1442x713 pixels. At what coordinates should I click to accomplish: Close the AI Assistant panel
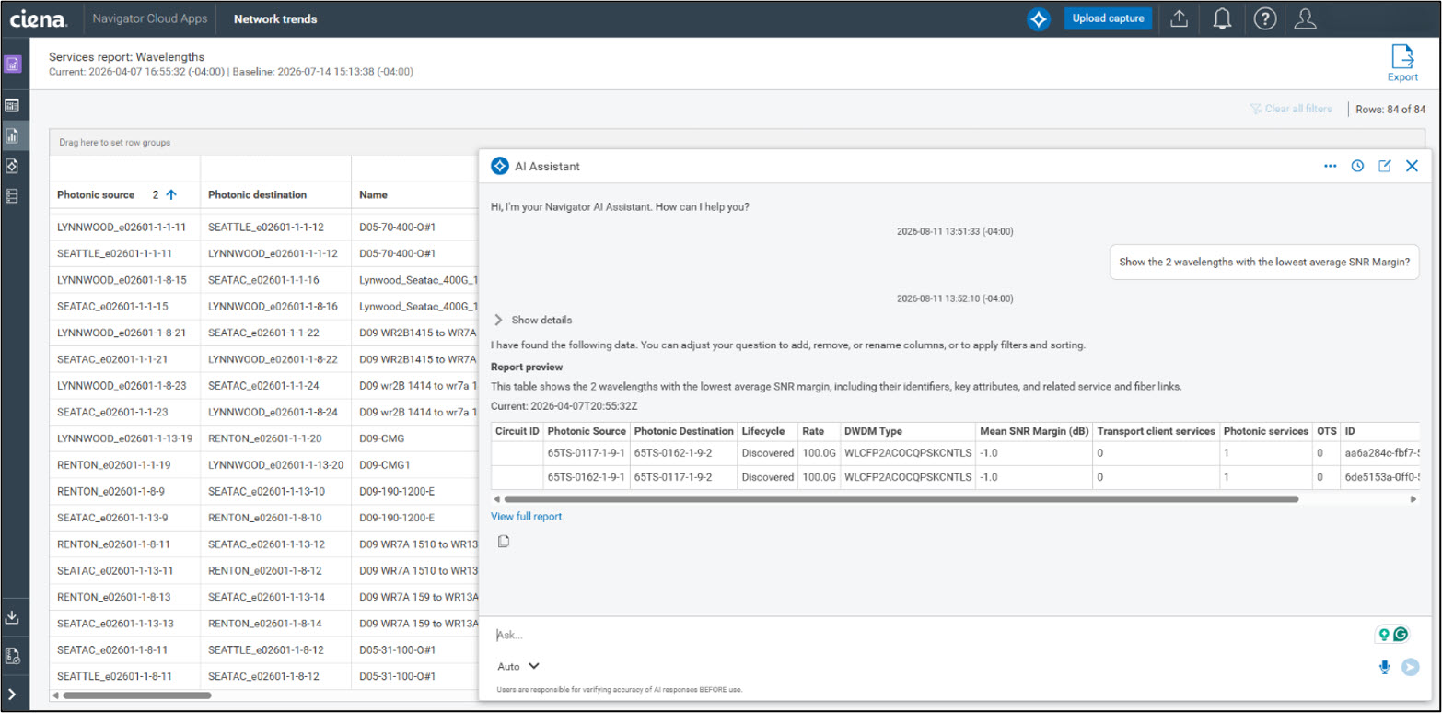click(1412, 166)
